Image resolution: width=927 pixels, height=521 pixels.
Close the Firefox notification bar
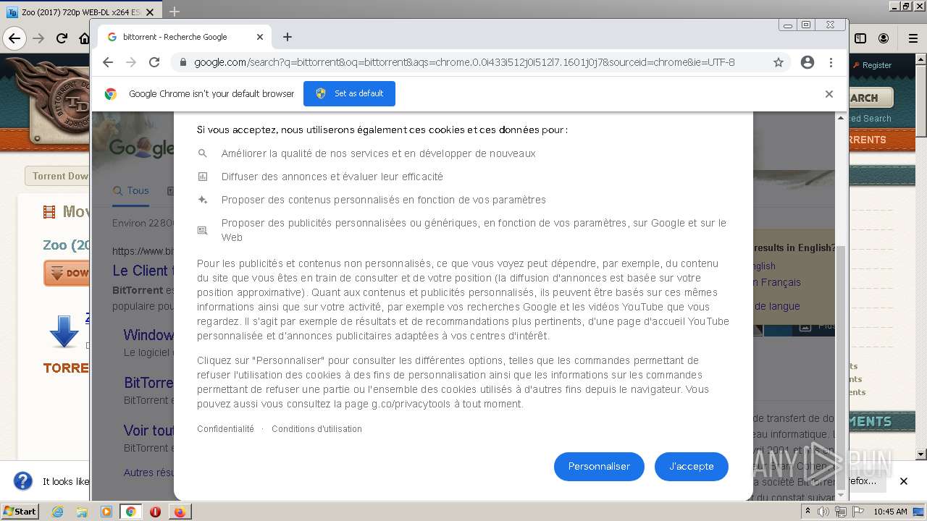[x=903, y=481]
